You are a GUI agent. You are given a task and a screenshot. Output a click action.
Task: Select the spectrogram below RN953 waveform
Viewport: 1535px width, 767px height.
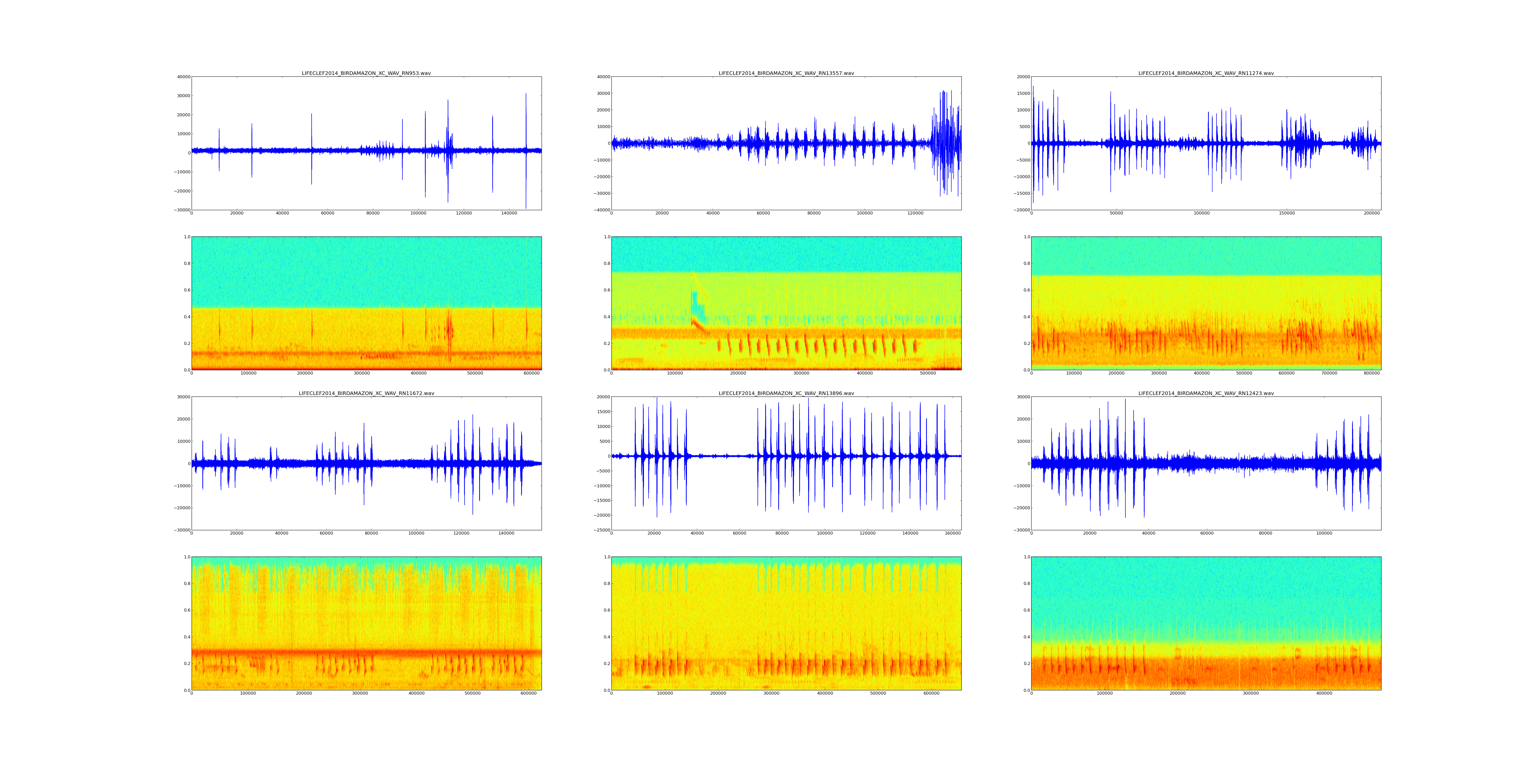(x=366, y=303)
